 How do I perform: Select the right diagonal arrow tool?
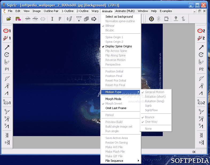pyautogui.click(x=201, y=47)
